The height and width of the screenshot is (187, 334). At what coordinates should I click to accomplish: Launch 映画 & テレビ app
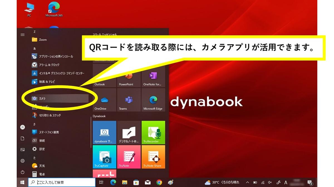coord(60,82)
